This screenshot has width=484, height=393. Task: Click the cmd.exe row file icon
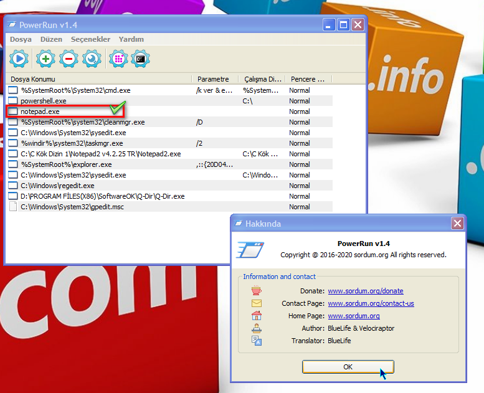pos(13,90)
